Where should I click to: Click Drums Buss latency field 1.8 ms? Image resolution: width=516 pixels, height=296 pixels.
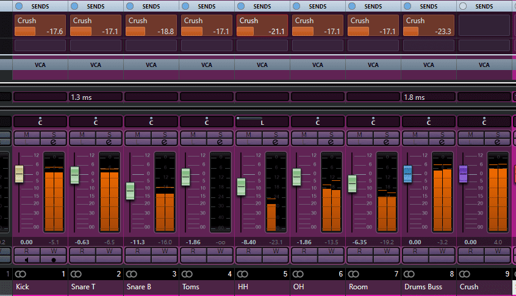point(428,97)
